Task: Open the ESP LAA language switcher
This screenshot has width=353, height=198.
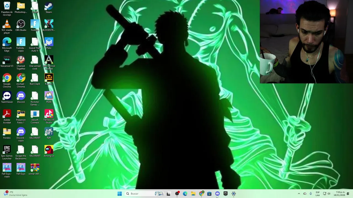Action: pyautogui.click(x=318, y=194)
